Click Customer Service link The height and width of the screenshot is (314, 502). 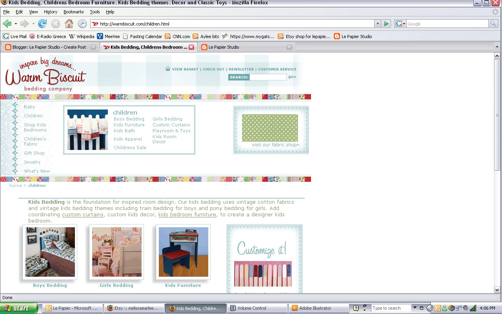(277, 69)
